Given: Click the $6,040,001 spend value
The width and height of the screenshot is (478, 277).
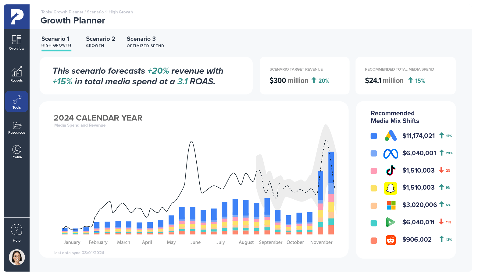Looking at the screenshot, I should click(419, 153).
